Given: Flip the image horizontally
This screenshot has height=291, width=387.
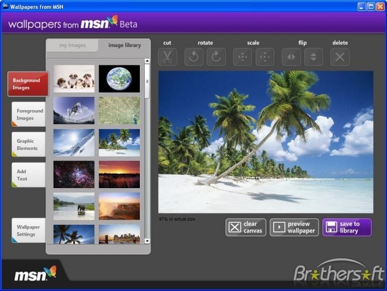Looking at the screenshot, I should tap(291, 57).
